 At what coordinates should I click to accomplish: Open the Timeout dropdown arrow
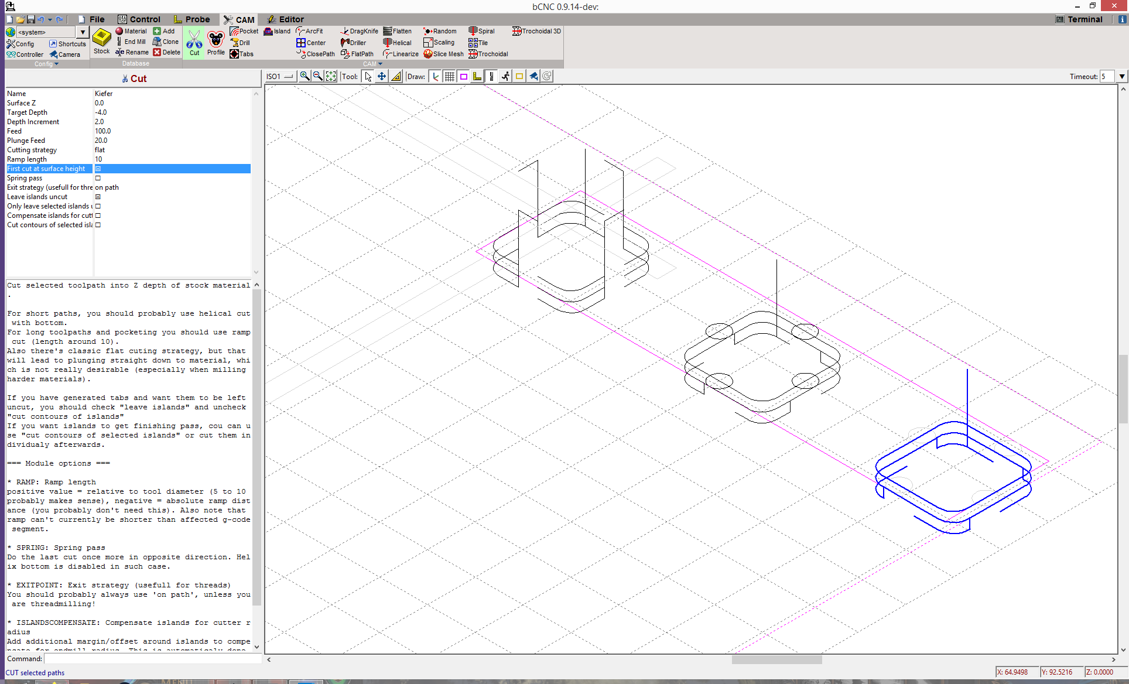click(1121, 76)
